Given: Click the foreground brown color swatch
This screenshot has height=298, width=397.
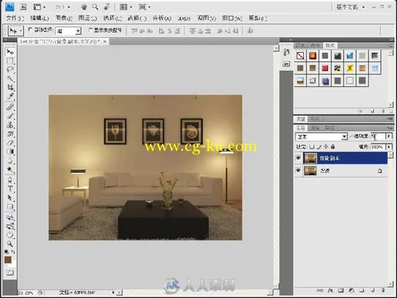Looking at the screenshot, I should (8, 259).
